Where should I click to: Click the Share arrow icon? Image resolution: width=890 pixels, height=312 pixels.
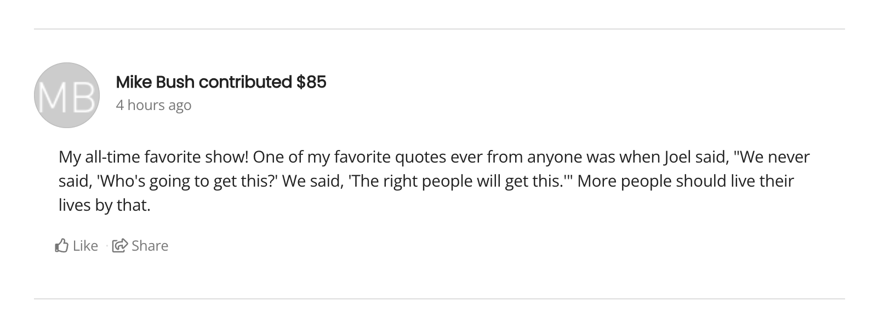click(x=119, y=246)
